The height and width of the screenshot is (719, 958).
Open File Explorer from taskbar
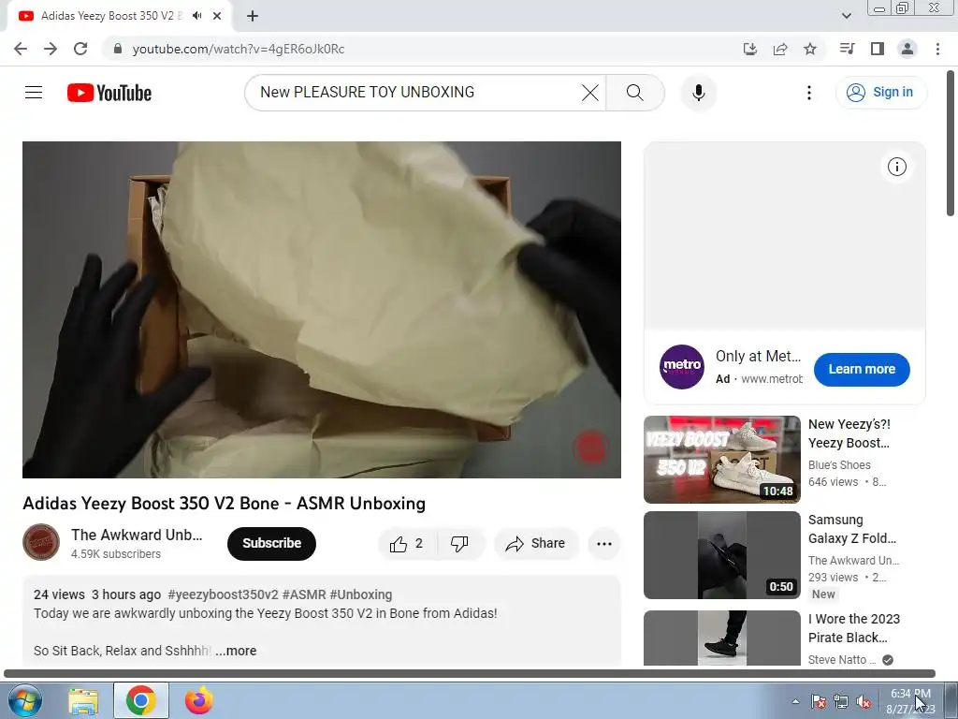pos(83,700)
